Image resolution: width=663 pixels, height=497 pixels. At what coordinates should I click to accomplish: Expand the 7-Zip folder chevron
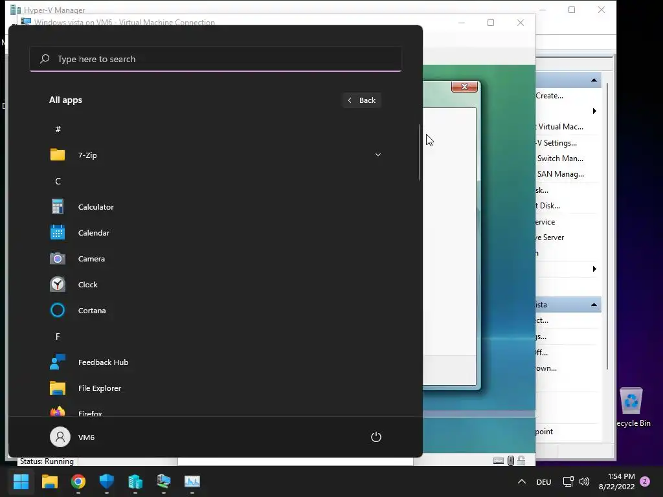(378, 155)
